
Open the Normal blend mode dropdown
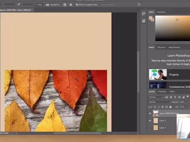click(160, 102)
